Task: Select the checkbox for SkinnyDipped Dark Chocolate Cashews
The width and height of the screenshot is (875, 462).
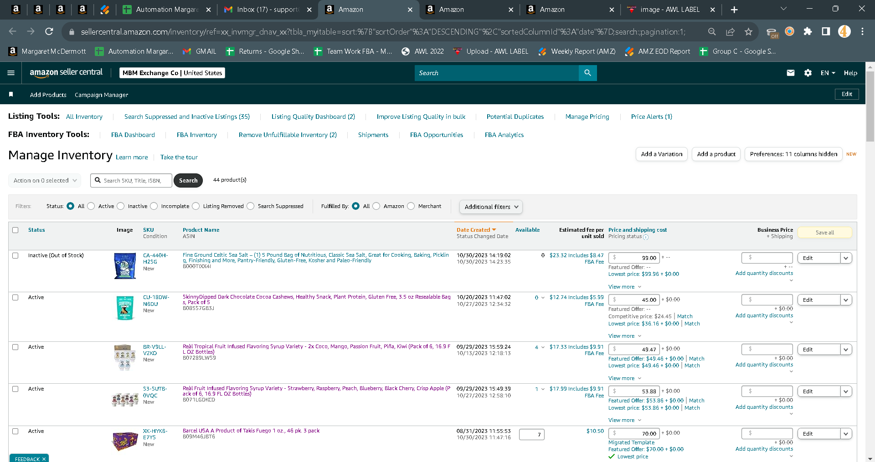Action: (x=15, y=298)
